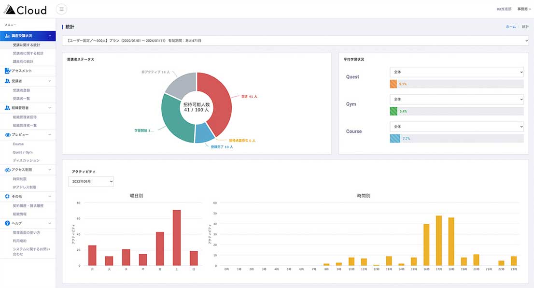534x288 pixels.
Task: Click the Quest 5.1% progress bar
Action: tap(457, 84)
